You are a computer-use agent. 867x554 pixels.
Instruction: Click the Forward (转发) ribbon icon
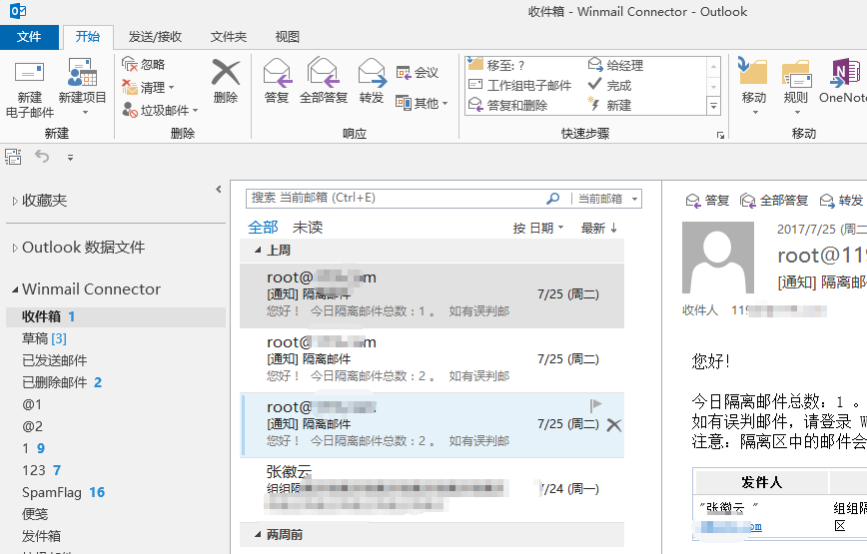tap(372, 74)
